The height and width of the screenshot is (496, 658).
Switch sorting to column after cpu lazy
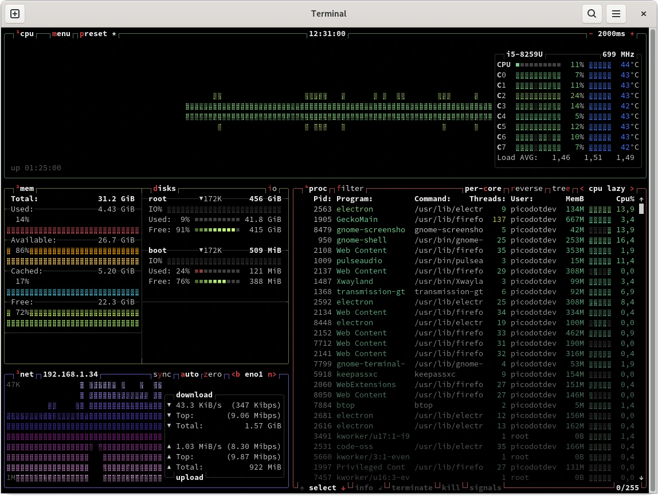[631, 188]
